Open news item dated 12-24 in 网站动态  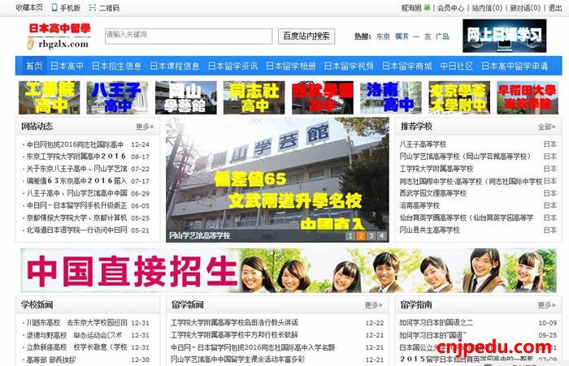pos(75,144)
